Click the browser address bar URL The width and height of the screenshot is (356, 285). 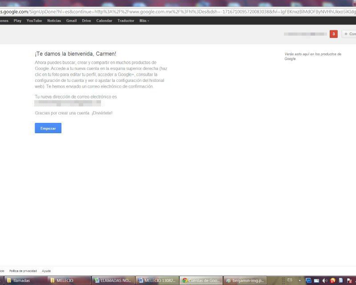click(178, 12)
